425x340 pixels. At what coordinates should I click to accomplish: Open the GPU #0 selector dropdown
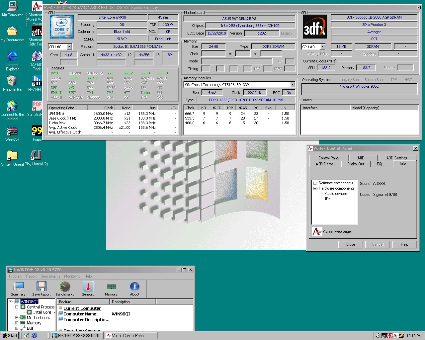[x=323, y=47]
